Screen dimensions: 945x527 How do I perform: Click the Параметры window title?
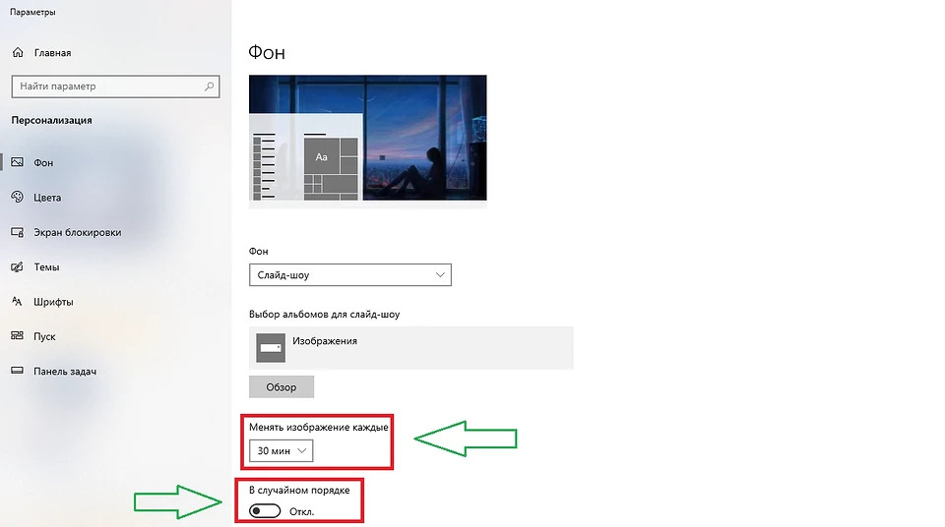click(32, 13)
